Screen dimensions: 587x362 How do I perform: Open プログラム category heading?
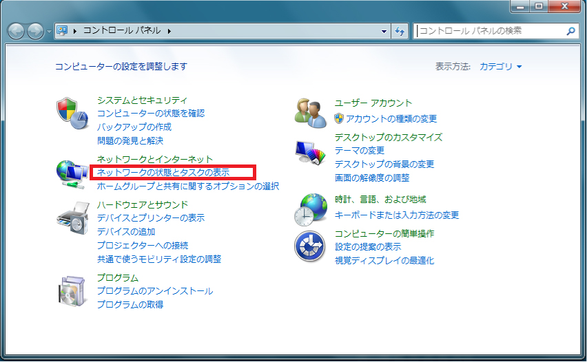coord(118,277)
